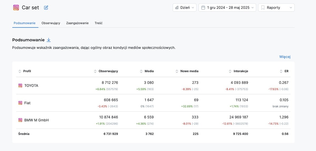Click TOYOTA new media value 273

(x=195, y=83)
